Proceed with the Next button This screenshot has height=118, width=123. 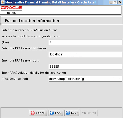pyautogui.click(x=72, y=113)
